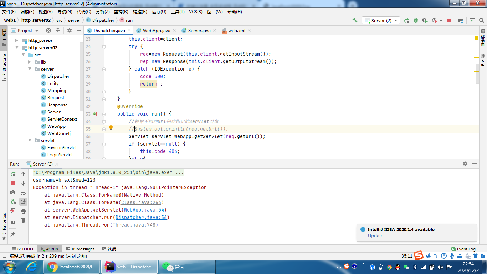Build the project with hammer icon
The width and height of the screenshot is (487, 274).
tap(355, 20)
